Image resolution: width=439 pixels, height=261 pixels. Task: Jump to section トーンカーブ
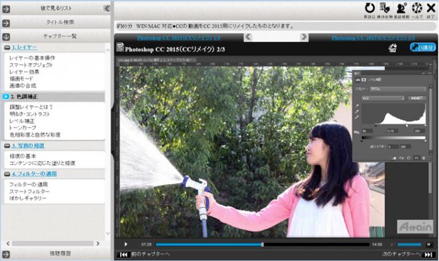pyautogui.click(x=23, y=128)
